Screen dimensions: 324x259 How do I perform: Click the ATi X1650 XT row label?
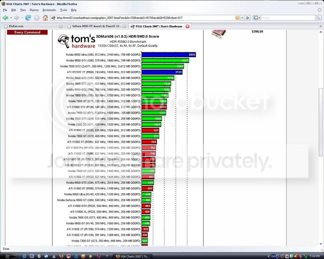coord(104,229)
